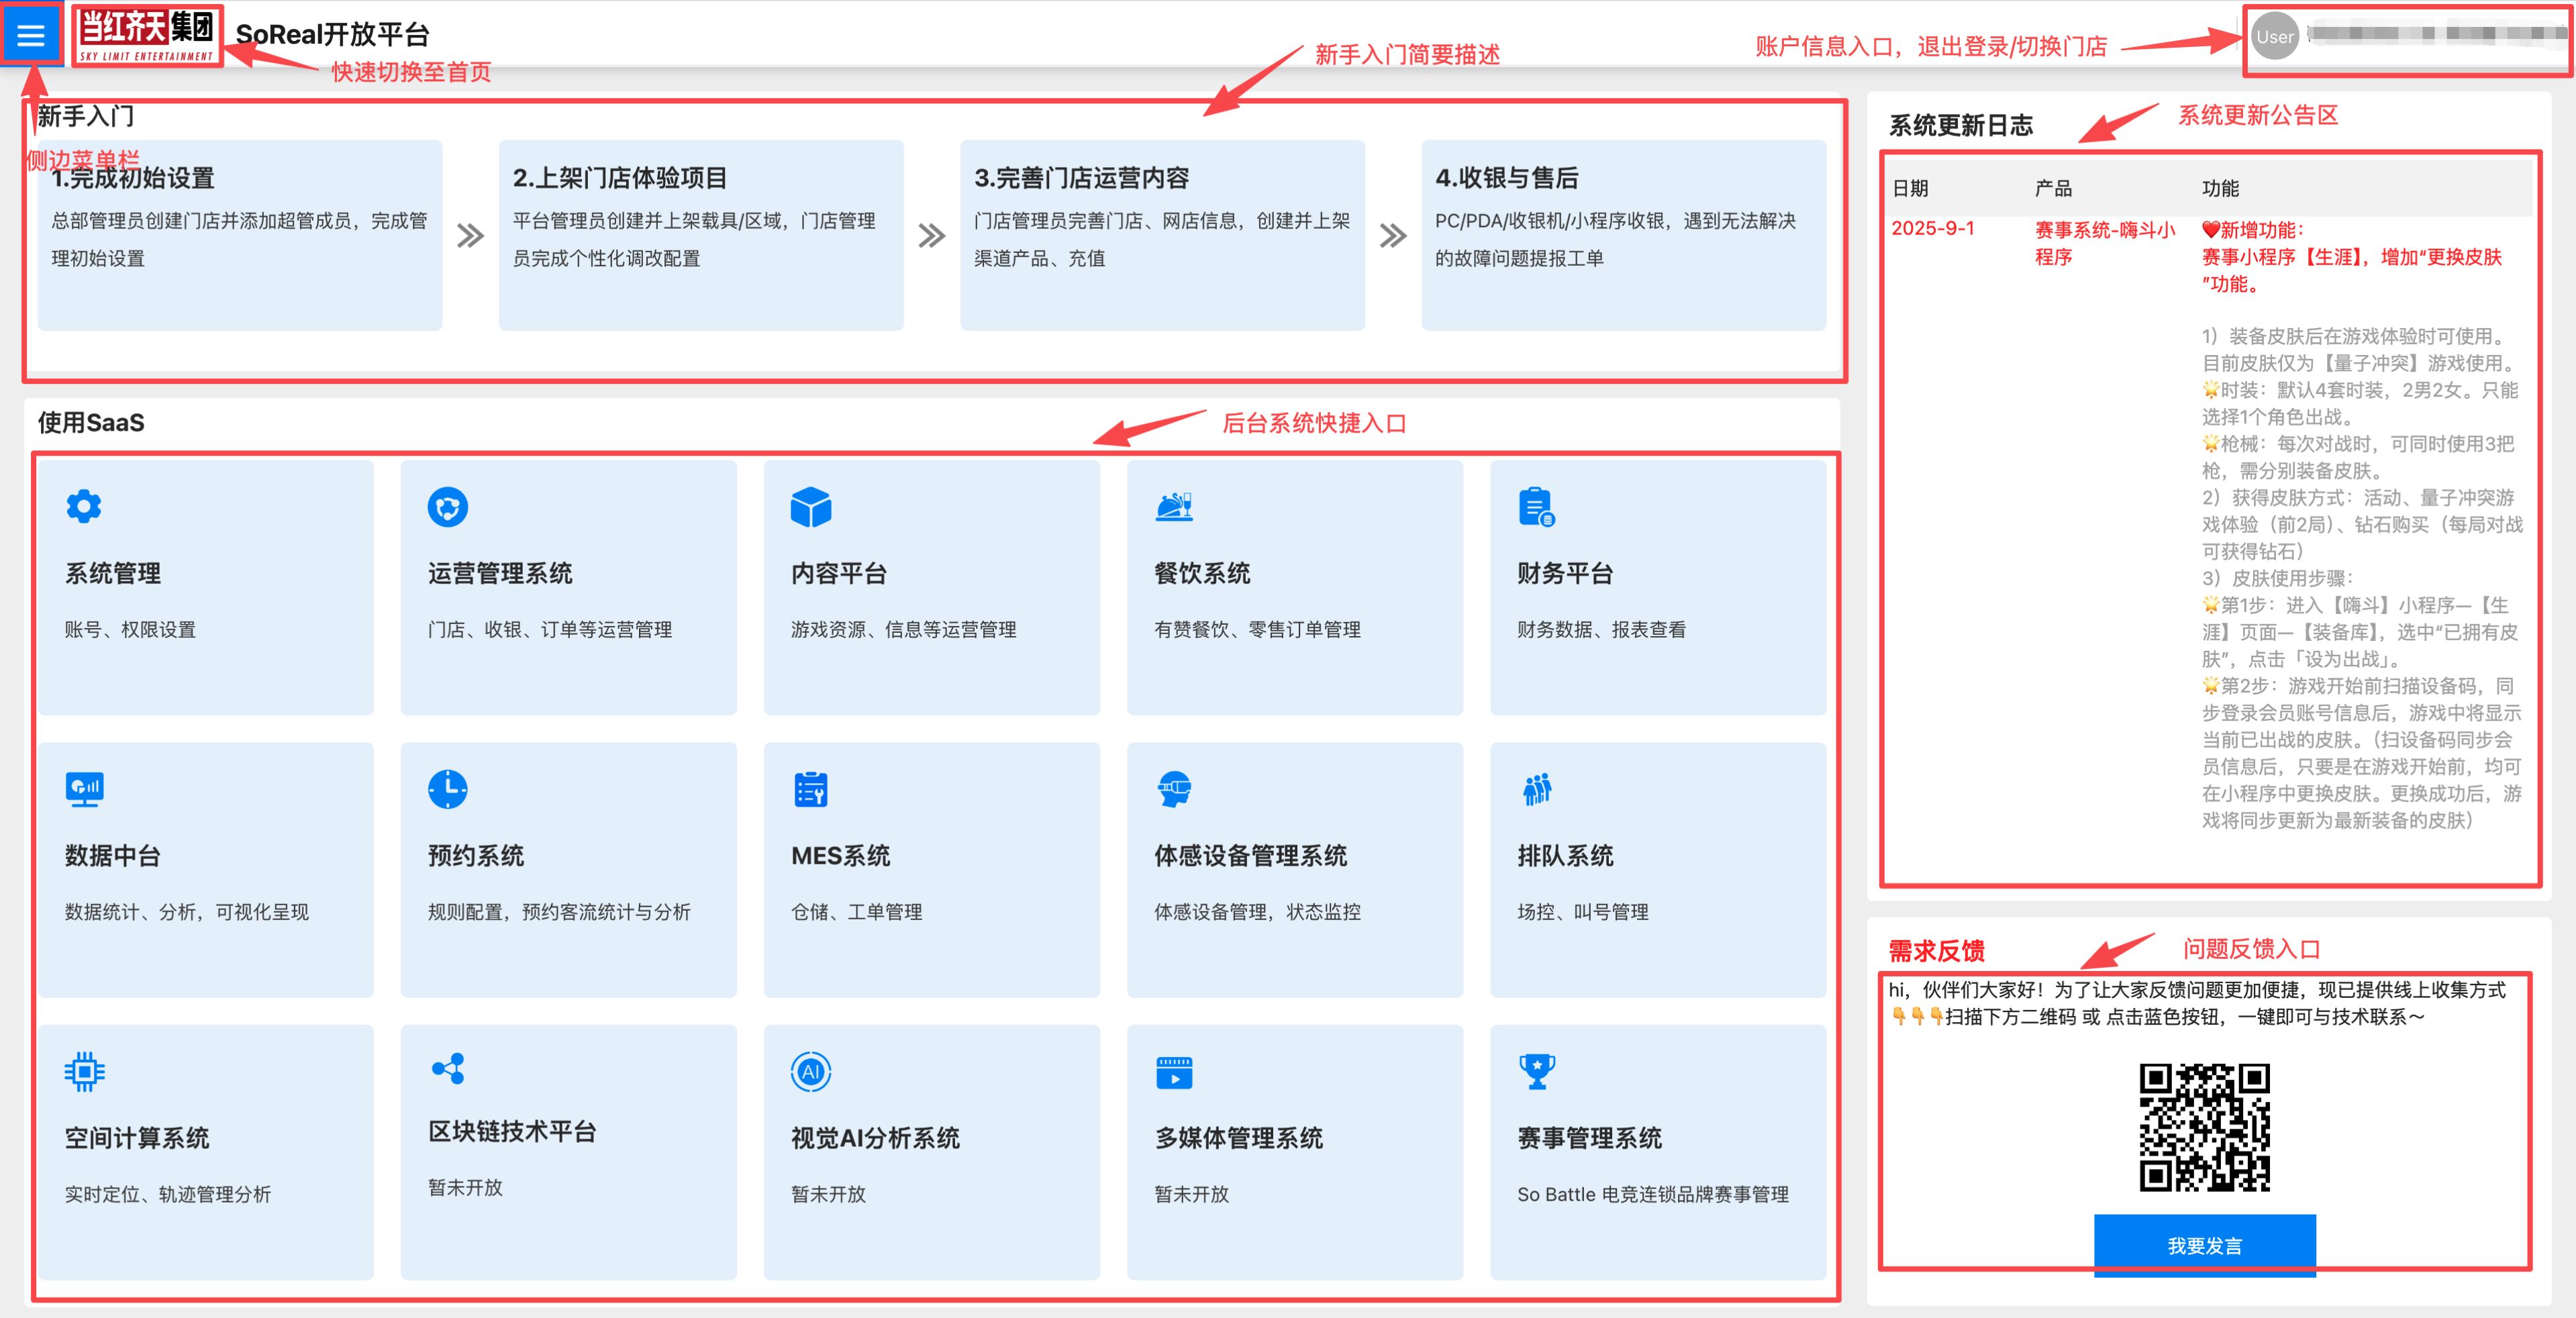Click the 多媒体管理系统 card title
Image resolution: width=2576 pixels, height=1318 pixels.
click(1238, 1138)
